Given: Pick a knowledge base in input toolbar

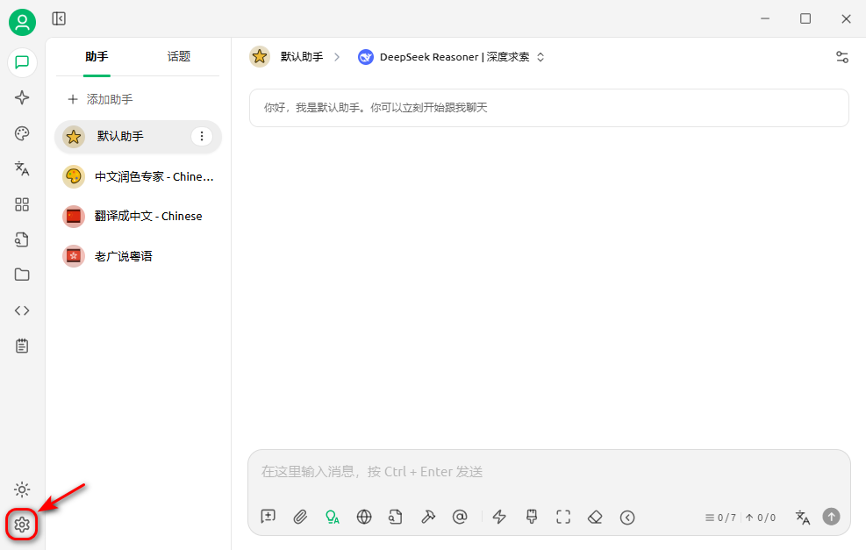Looking at the screenshot, I should (x=396, y=517).
